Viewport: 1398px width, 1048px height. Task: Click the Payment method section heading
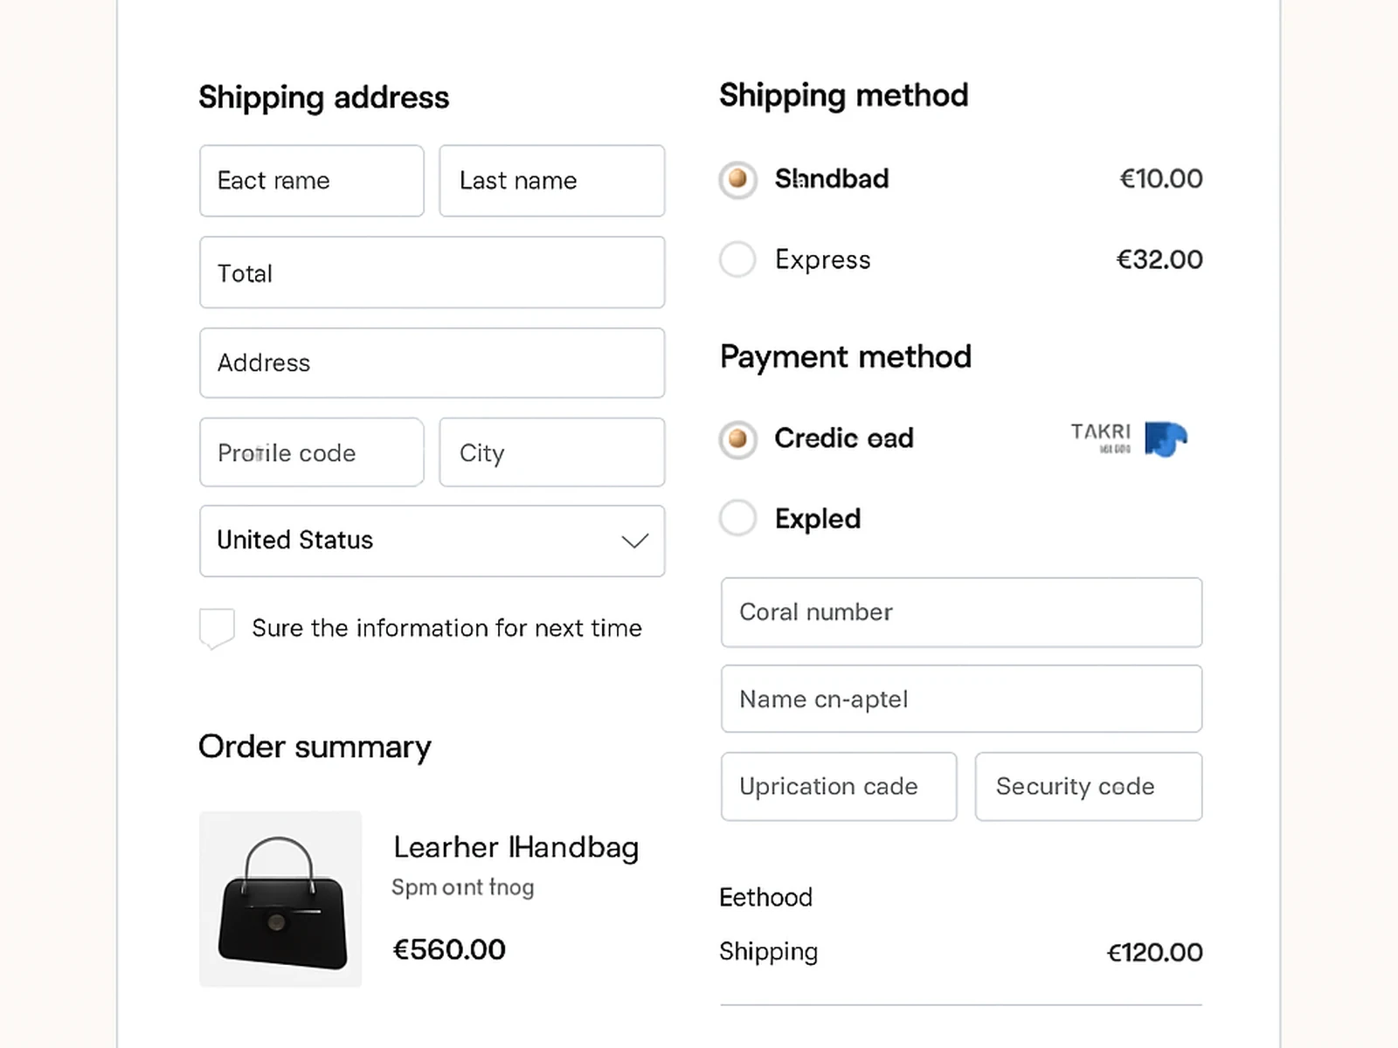[x=845, y=356]
